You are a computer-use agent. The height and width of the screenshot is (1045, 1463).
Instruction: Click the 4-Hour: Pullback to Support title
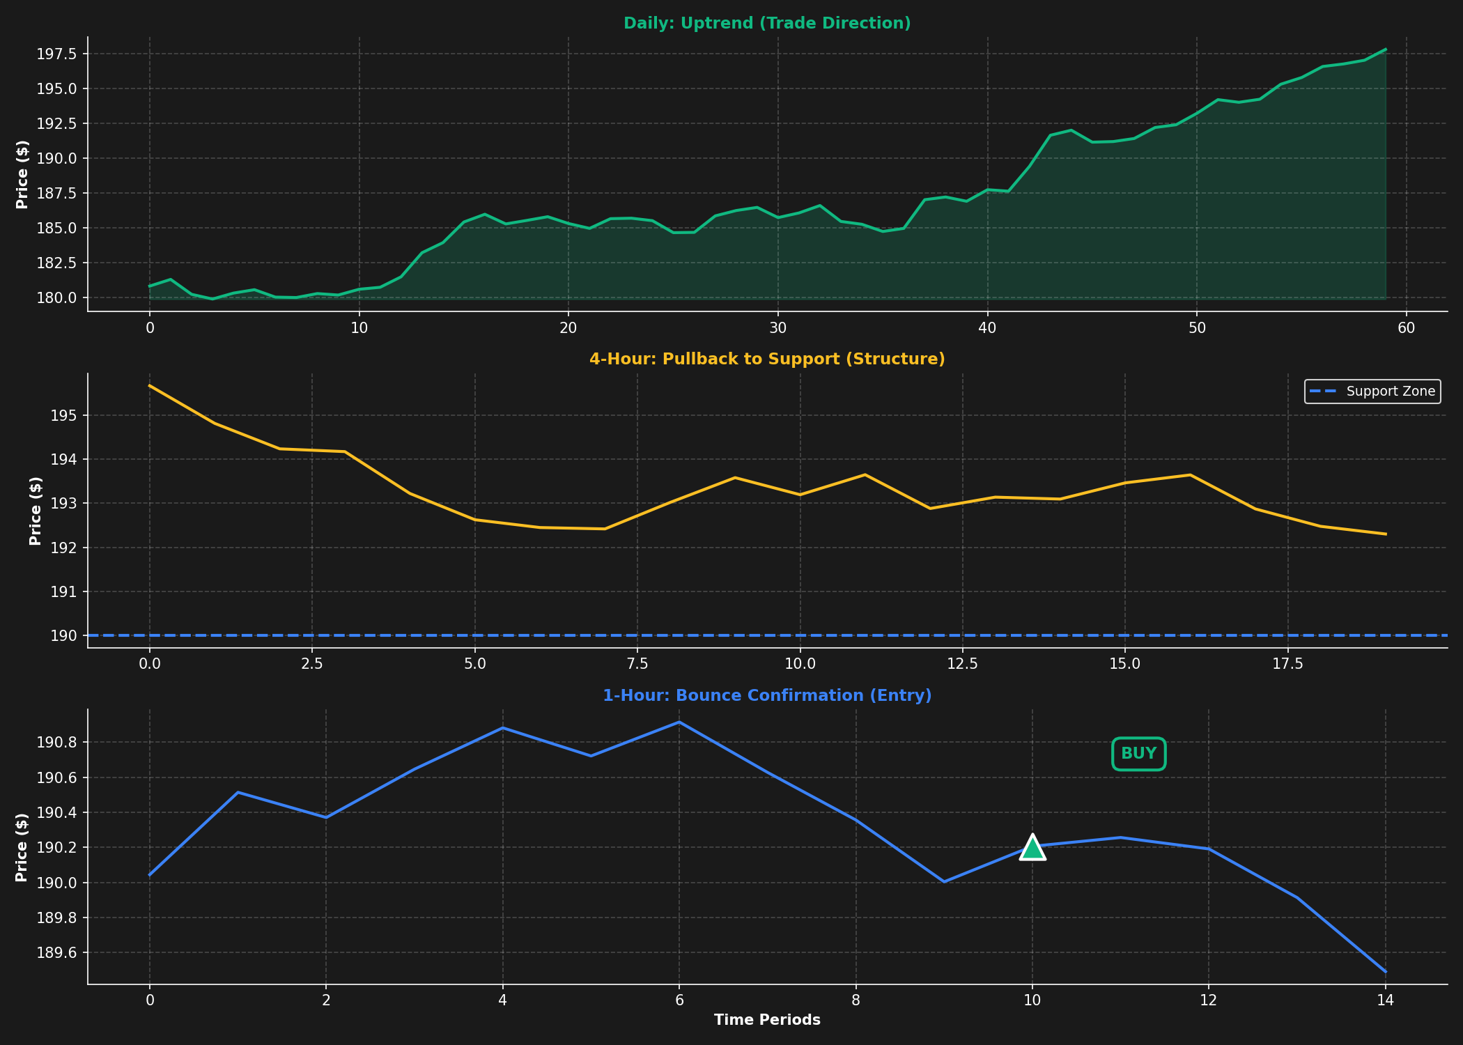click(766, 359)
